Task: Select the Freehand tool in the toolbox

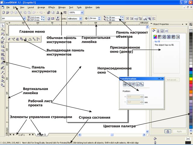Action: click(2, 38)
